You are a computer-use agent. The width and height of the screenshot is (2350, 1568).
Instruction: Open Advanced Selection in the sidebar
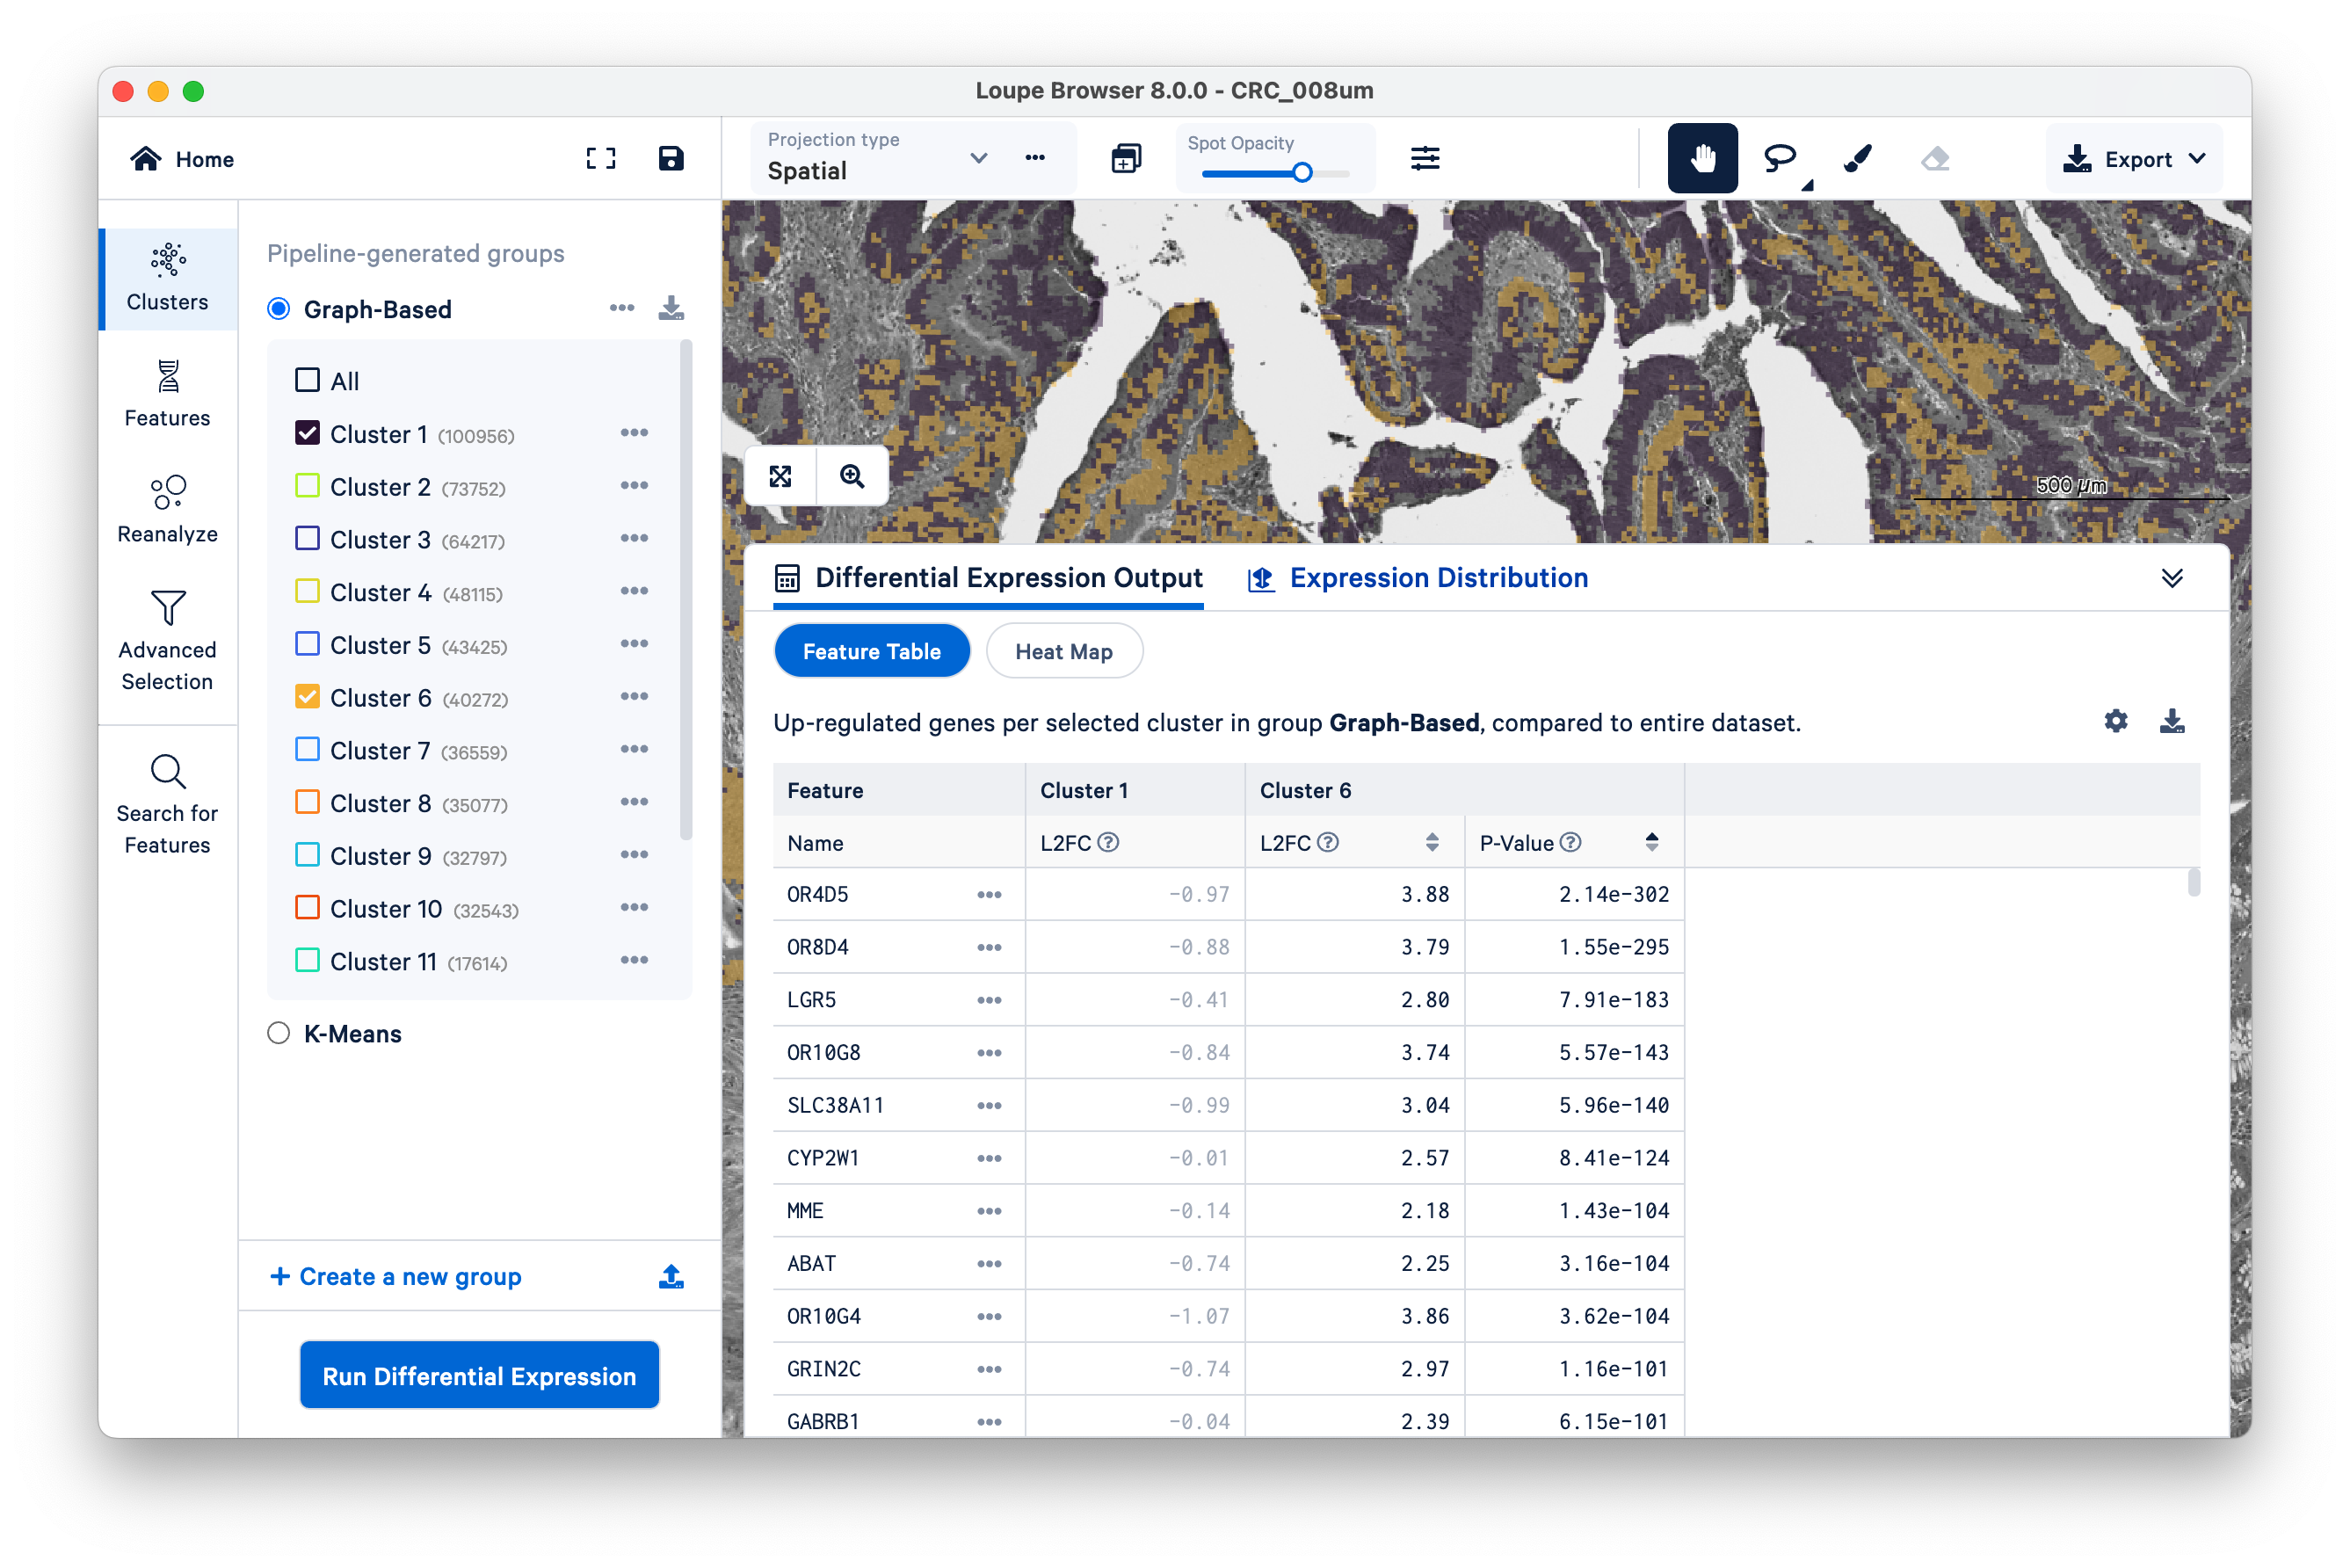pos(167,640)
